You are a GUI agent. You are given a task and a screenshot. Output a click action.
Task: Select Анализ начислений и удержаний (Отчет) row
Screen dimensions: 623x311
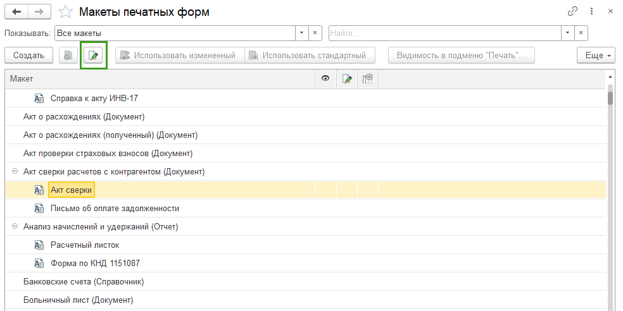click(x=306, y=226)
